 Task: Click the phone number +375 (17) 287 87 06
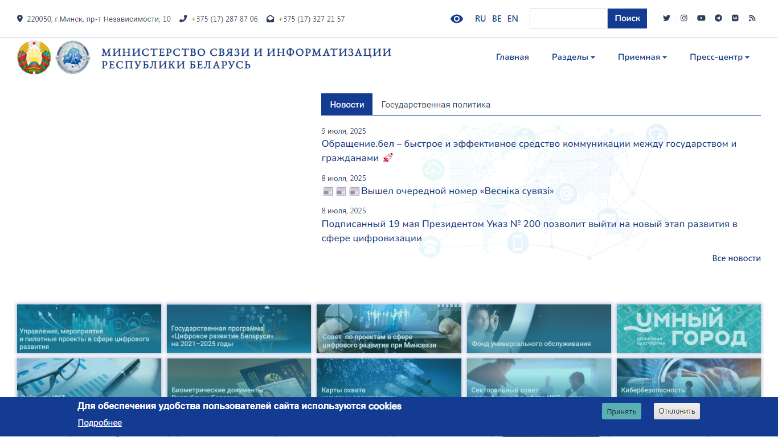(x=224, y=19)
